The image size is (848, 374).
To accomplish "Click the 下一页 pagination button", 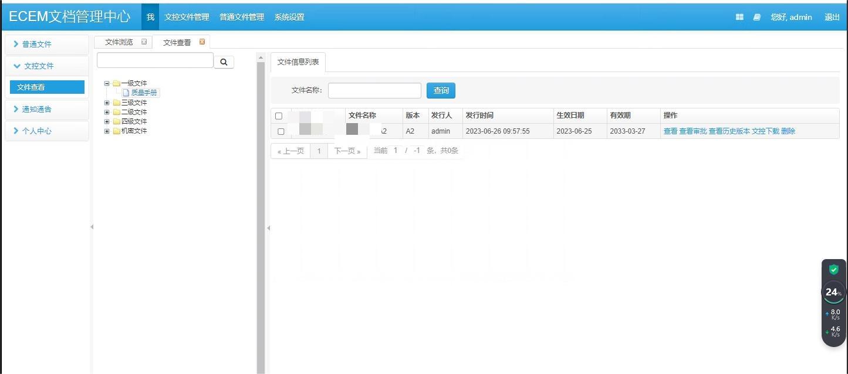I will (x=347, y=151).
